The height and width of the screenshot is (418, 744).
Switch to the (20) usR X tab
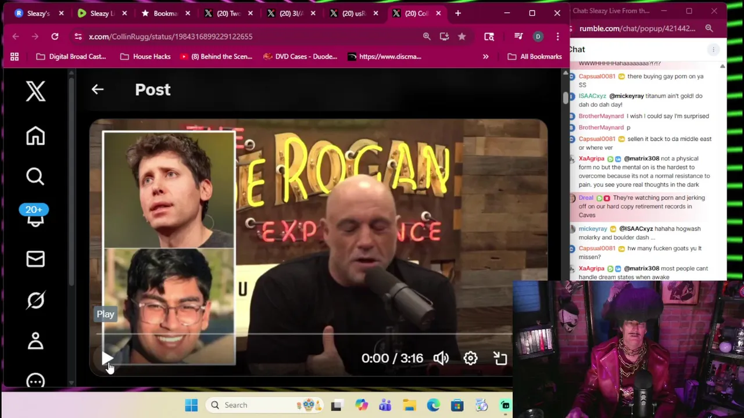pos(353,13)
